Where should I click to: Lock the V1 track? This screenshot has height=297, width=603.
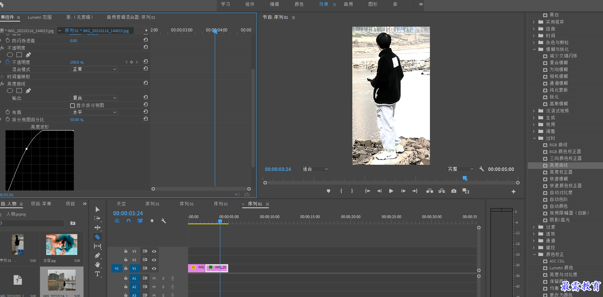pyautogui.click(x=126, y=268)
